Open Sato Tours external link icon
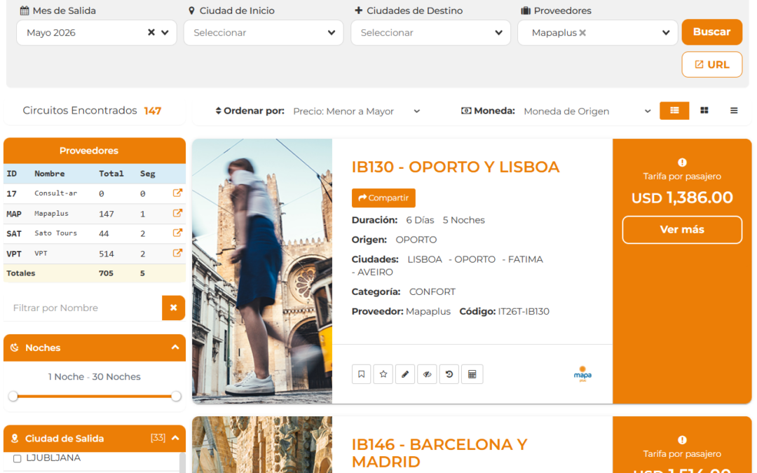 click(x=177, y=233)
